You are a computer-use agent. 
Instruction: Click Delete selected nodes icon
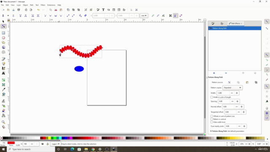(x=13, y=16)
